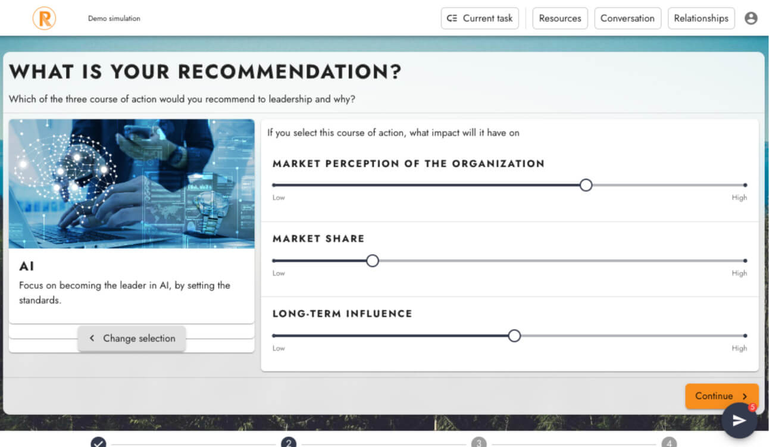Click Low label under Long-Term Influence slider
This screenshot has width=769, height=447.
point(279,348)
